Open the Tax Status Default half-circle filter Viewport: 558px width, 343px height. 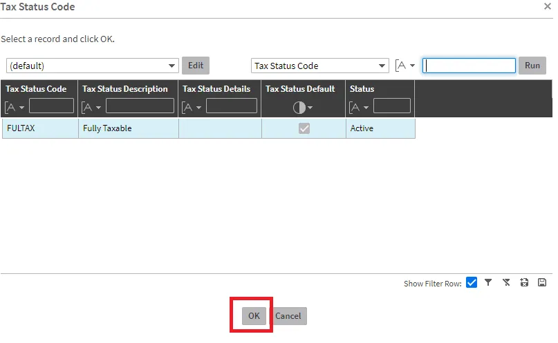point(302,107)
